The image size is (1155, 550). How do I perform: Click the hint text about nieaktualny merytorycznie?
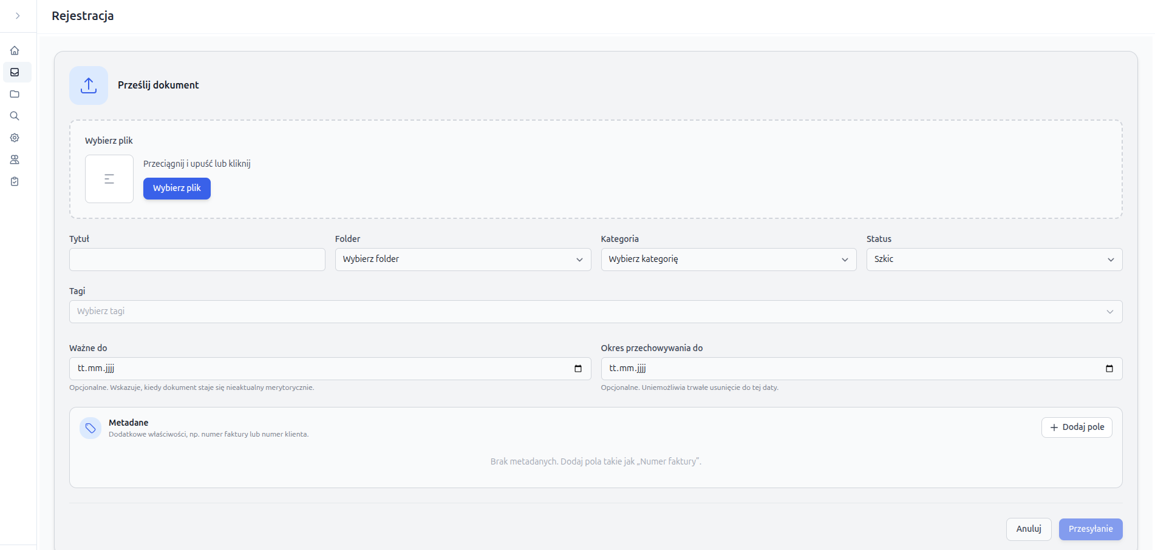click(191, 387)
